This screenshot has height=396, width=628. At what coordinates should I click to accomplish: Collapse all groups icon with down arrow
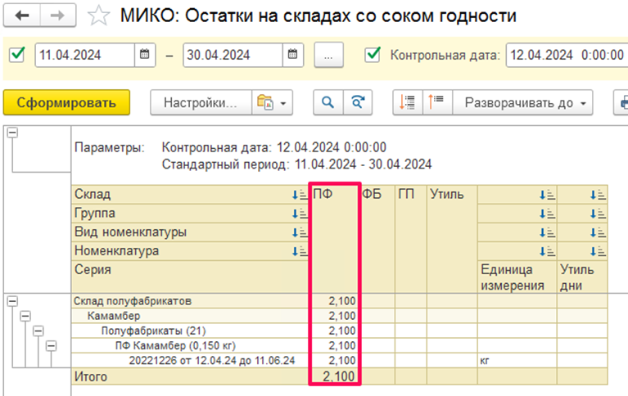point(407,102)
